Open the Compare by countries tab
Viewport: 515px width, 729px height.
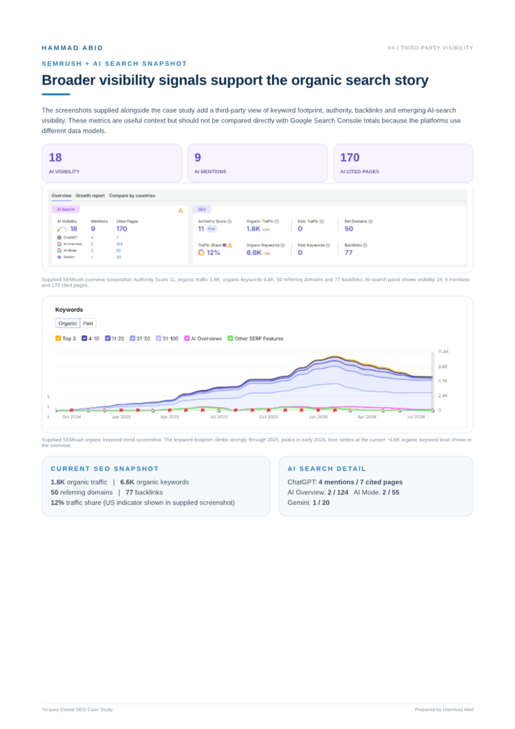(x=132, y=196)
